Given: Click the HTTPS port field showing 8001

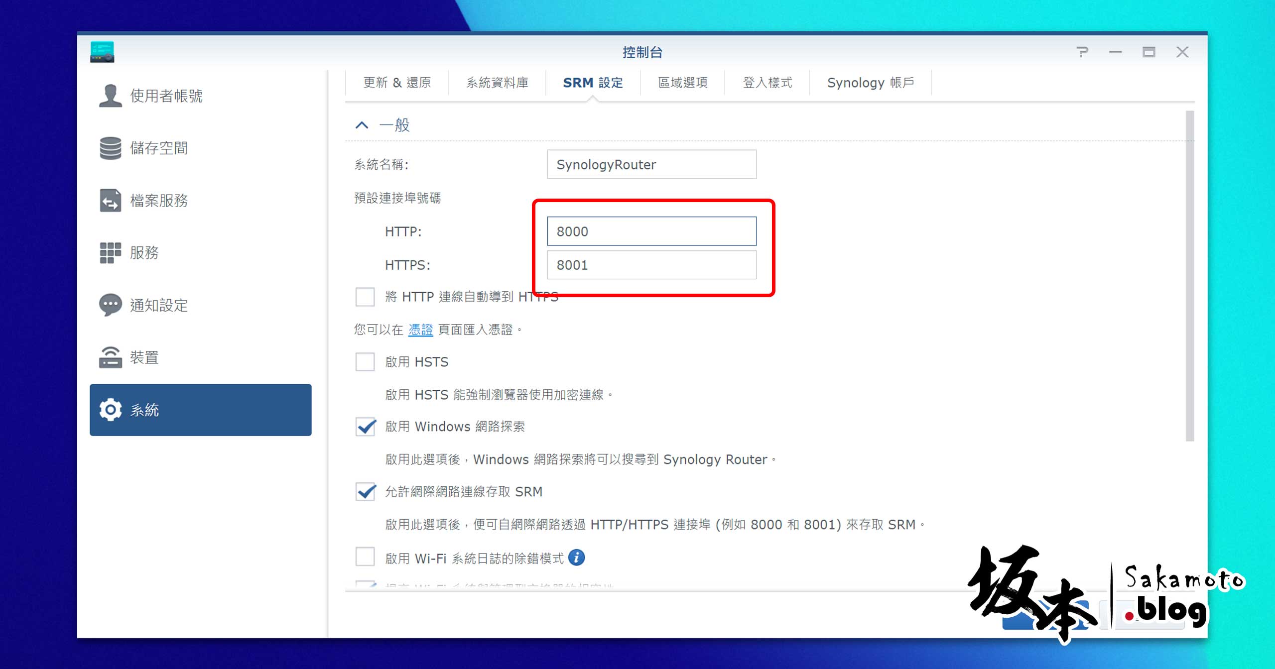Looking at the screenshot, I should [651, 265].
